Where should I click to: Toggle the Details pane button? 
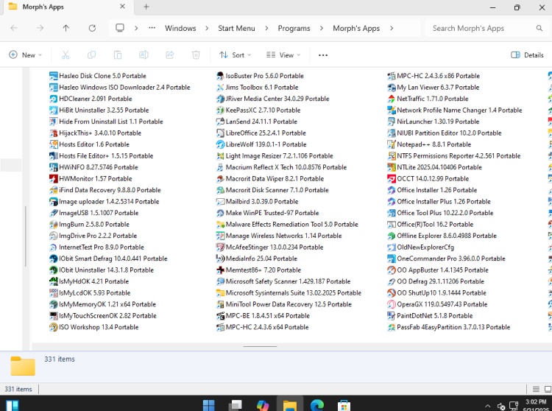click(x=527, y=55)
